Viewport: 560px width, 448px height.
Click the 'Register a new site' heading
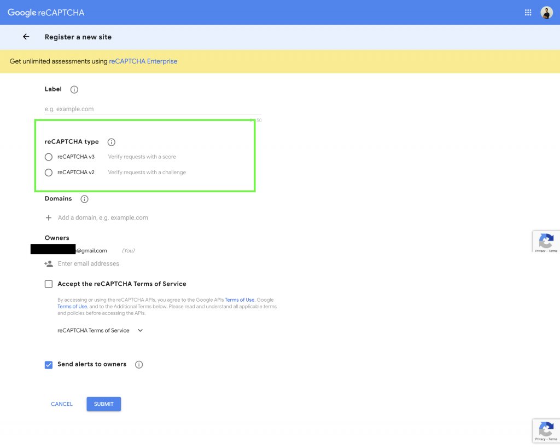[78, 37]
